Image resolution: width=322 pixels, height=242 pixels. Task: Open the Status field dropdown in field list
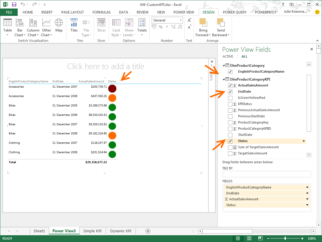[304, 141]
